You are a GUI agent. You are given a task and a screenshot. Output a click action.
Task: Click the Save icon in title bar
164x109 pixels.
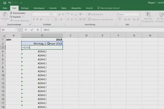click(x=5, y=3)
